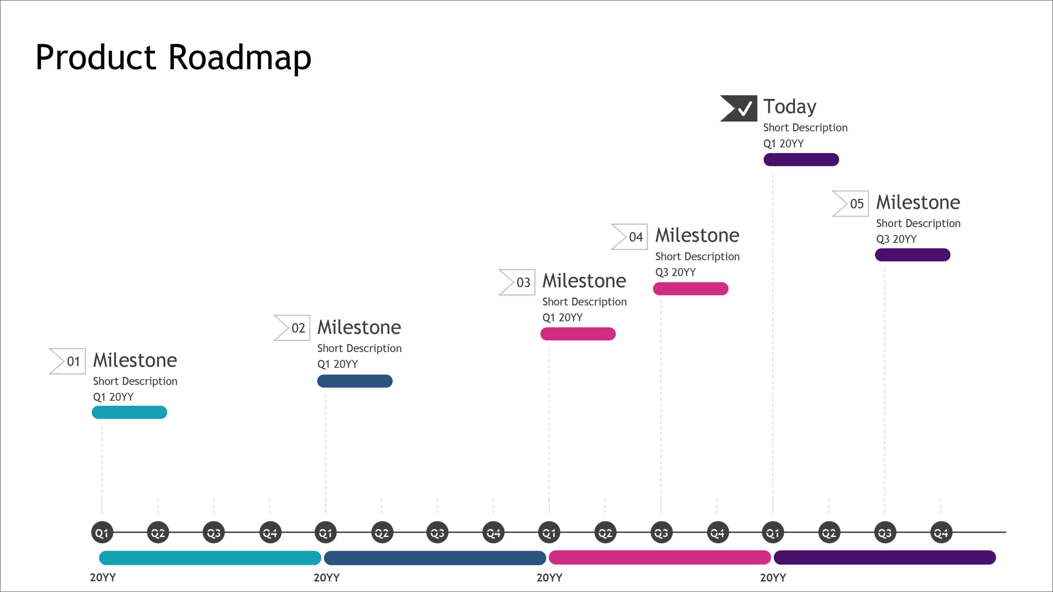Select the Today heading text
The width and height of the screenshot is (1053, 592).
(x=790, y=107)
